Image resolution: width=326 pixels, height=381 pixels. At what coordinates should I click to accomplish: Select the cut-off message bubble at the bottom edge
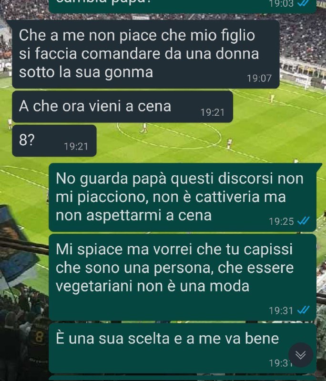(x=183, y=378)
